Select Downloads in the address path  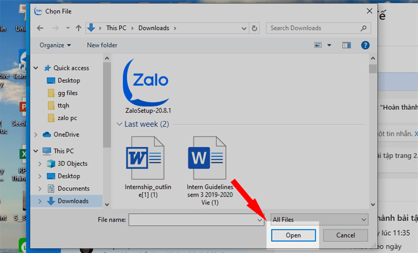pyautogui.click(x=154, y=28)
